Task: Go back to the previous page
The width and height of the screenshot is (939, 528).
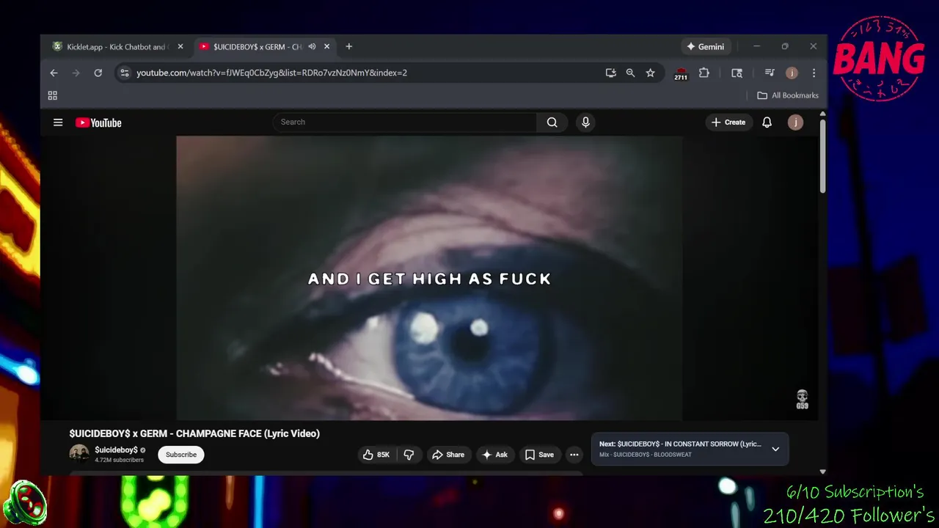Action: [x=54, y=73]
